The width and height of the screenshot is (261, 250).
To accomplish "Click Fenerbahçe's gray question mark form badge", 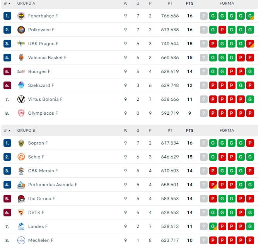I will (204, 16).
